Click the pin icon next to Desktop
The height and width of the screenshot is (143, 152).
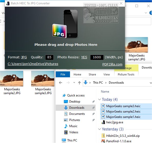coord(93,102)
